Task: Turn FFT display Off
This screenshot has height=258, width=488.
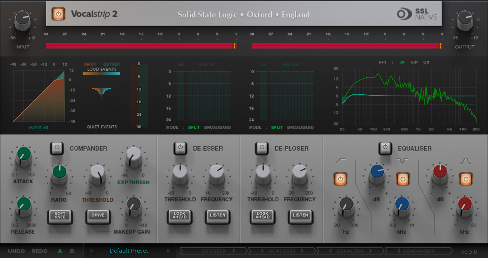Action: (x=426, y=62)
